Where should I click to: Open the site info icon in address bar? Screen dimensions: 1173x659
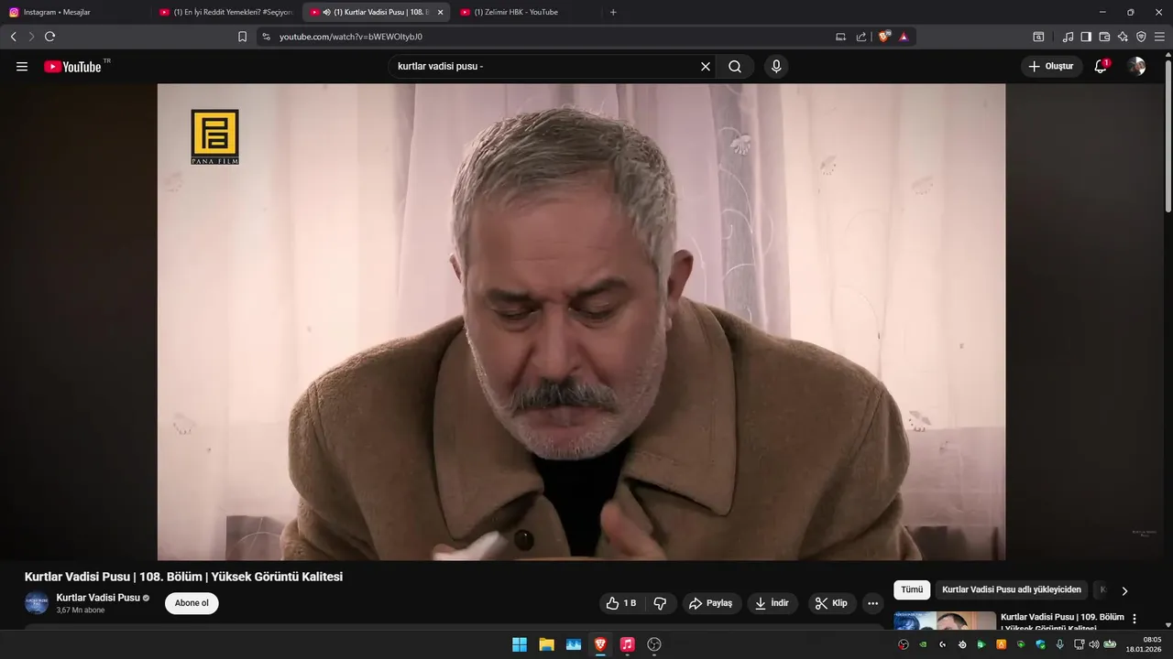267,37
